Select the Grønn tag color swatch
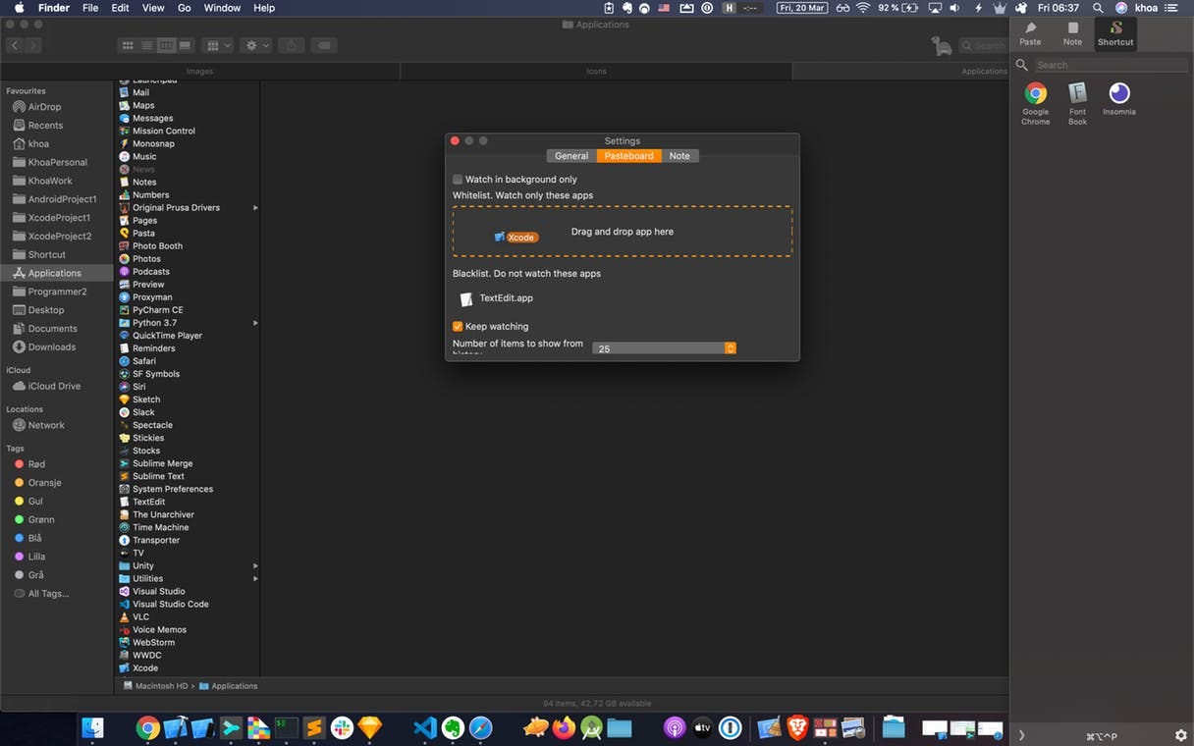1194x746 pixels. pos(18,519)
